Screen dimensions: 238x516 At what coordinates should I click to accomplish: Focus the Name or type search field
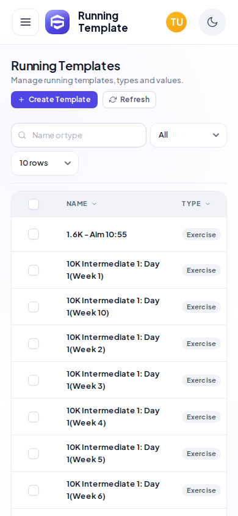point(79,135)
